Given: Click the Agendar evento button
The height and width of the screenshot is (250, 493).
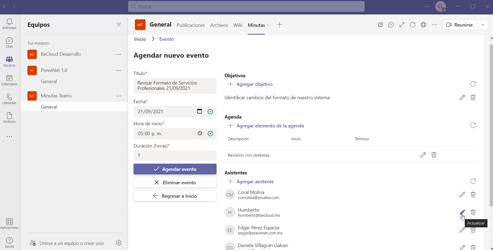Looking at the screenshot, I should click(175, 169).
